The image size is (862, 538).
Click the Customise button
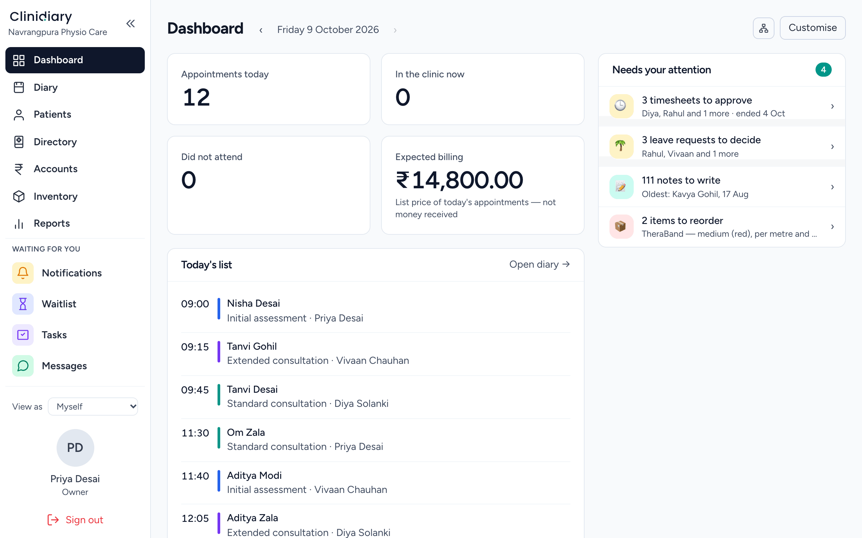[x=813, y=28]
